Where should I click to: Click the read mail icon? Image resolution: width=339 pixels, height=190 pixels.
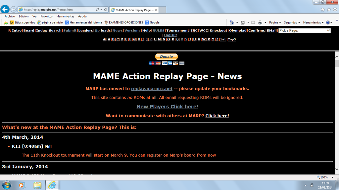point(253,22)
